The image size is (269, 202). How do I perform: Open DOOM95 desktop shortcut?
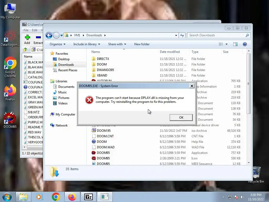pos(10,120)
